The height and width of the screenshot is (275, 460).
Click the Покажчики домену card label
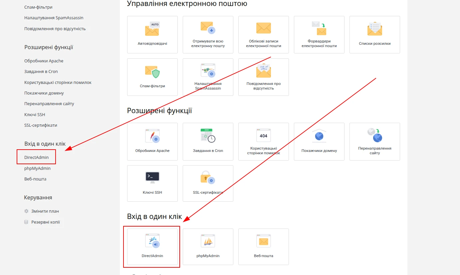[319, 151]
